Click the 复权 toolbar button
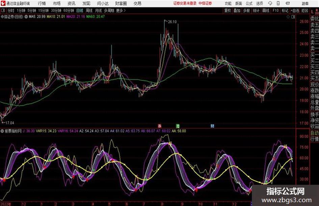The width and height of the screenshot is (319, 206). tap(228, 10)
